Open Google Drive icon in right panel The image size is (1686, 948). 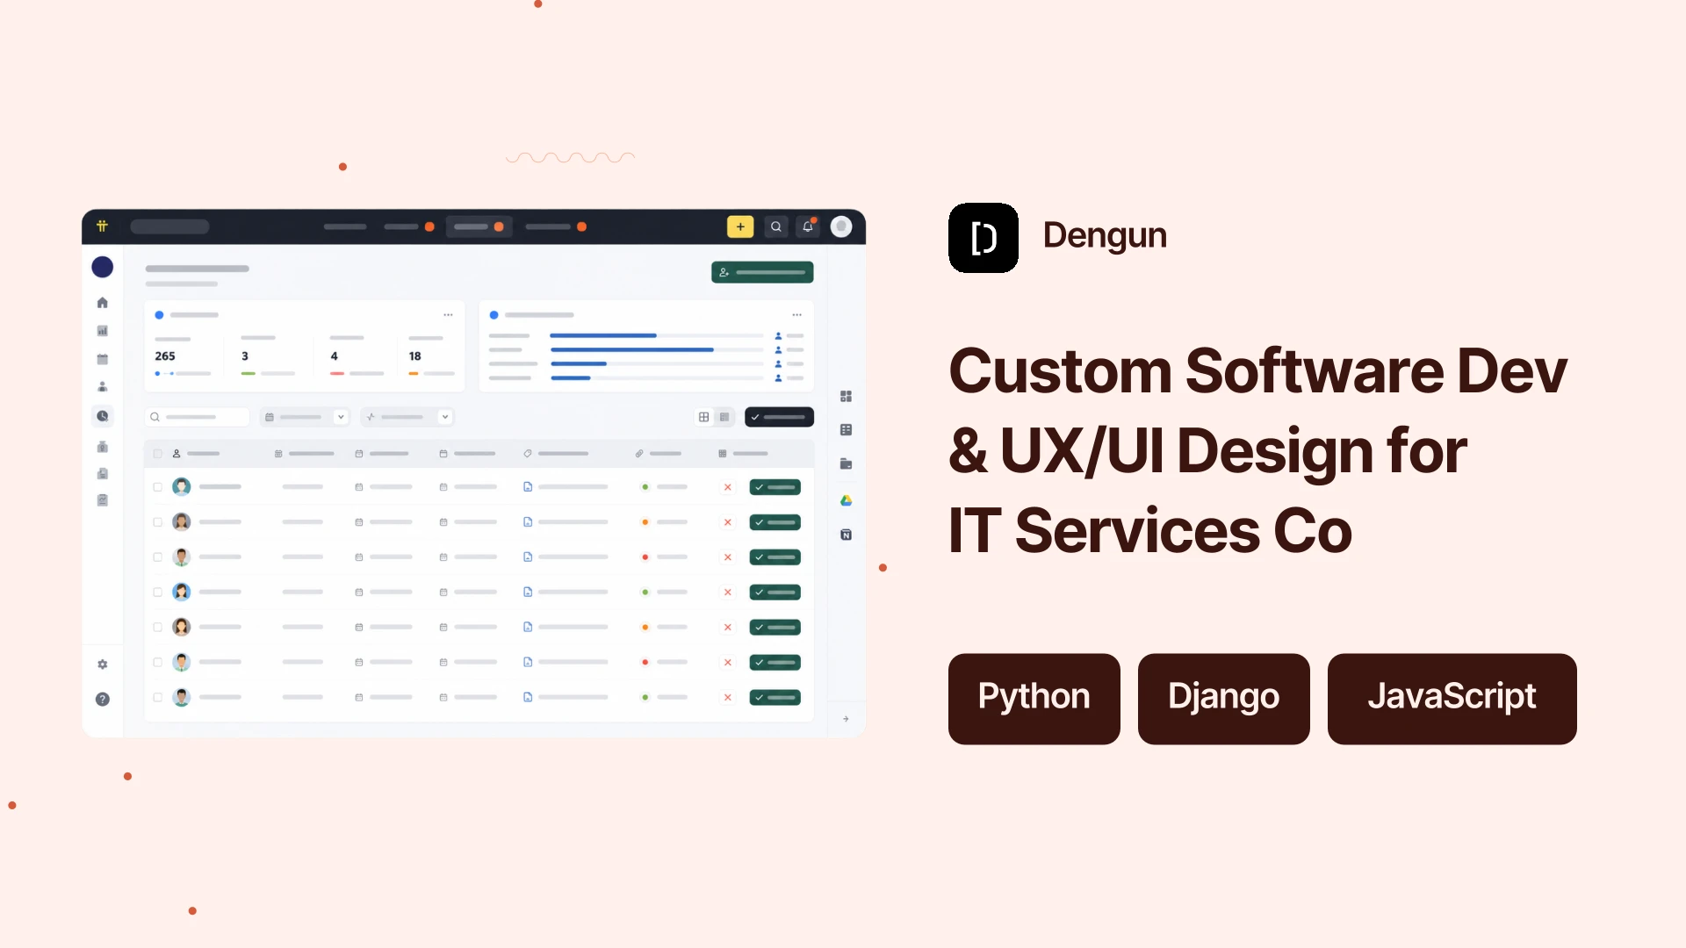847,500
